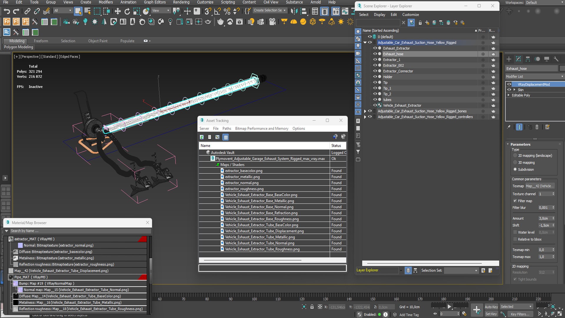The image size is (565, 318).
Task: Open the Rendering menu
Action: [x=181, y=2]
